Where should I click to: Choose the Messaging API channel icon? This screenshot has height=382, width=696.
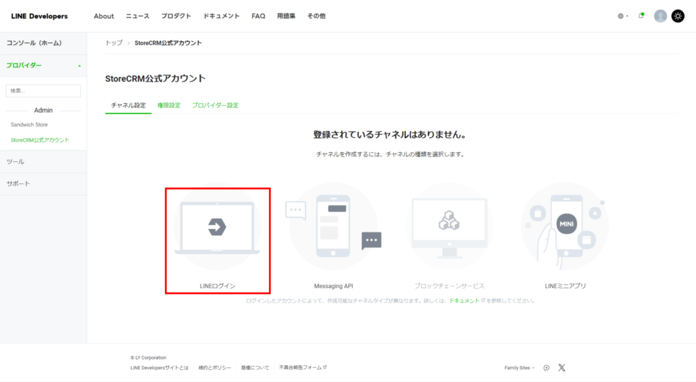(333, 227)
